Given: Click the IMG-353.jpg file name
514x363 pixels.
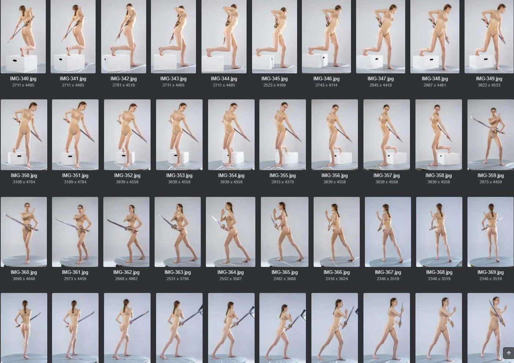Looking at the screenshot, I should pos(179,175).
